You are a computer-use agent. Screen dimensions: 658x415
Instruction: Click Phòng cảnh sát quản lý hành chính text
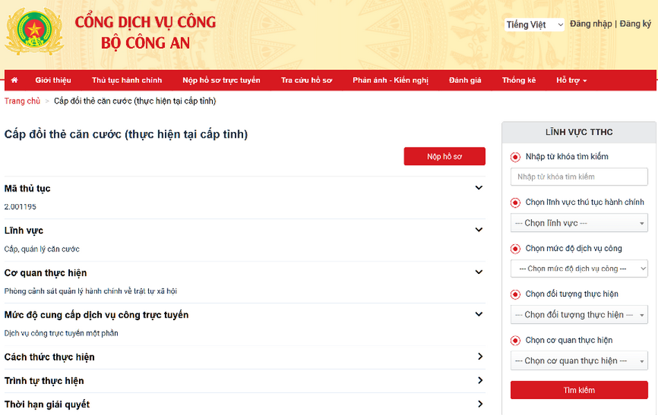click(91, 291)
